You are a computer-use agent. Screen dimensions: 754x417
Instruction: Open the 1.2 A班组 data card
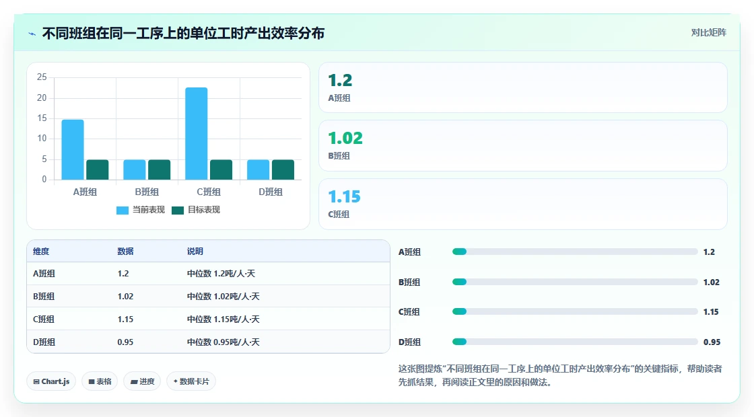tap(522, 87)
